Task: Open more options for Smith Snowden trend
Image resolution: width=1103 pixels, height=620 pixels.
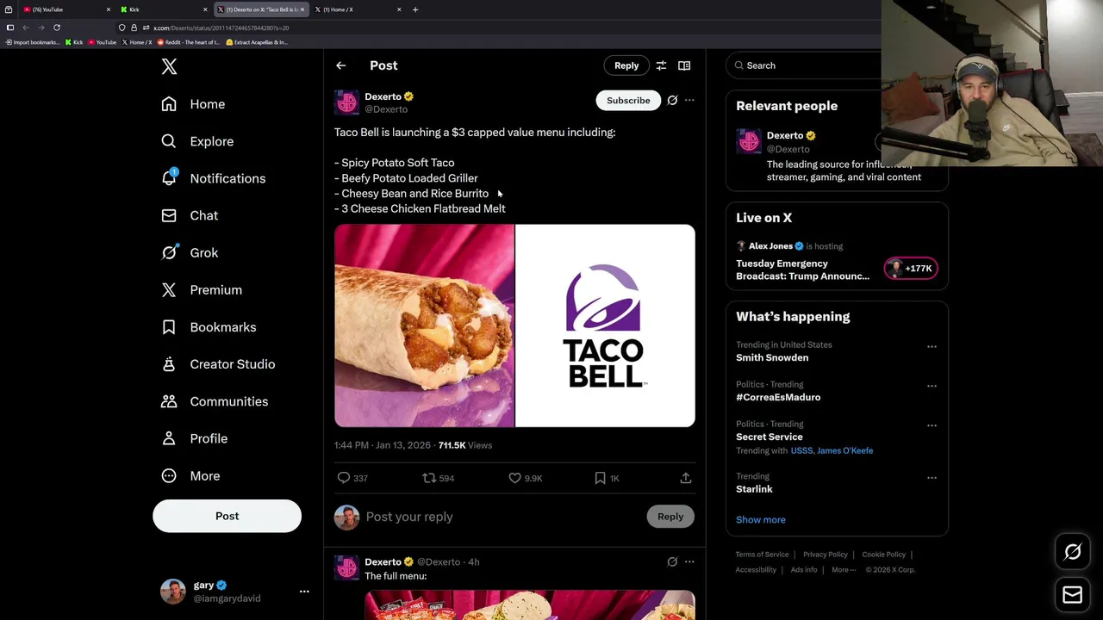Action: (932, 346)
